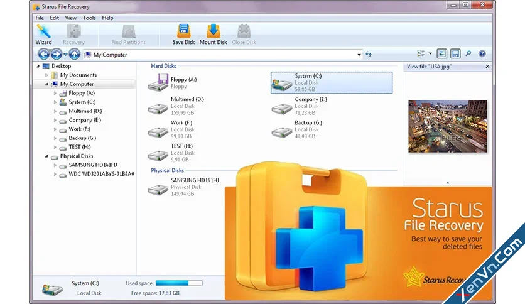Close the View file USA.jpg panel
The height and width of the screenshot is (304, 525).
point(487,67)
